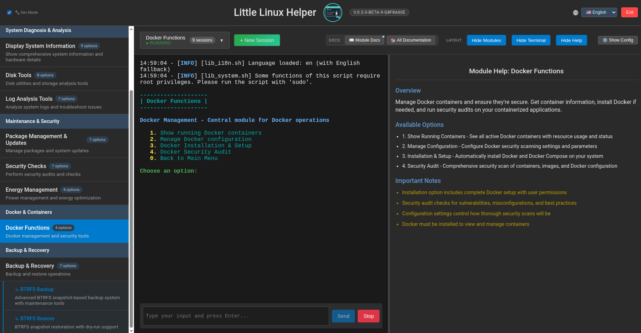Click the Maintenance & Security category header
The height and width of the screenshot is (333, 641).
64,121
